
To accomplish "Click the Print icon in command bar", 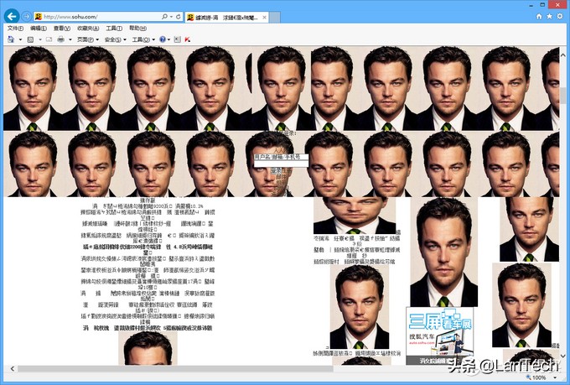I will pos(61,39).
